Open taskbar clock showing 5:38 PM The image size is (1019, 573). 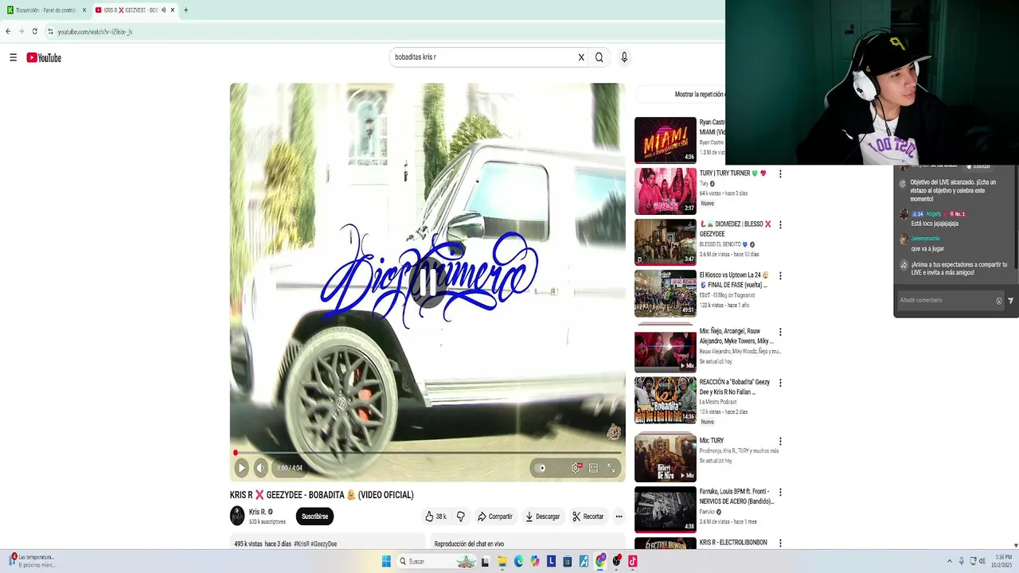(1003, 561)
